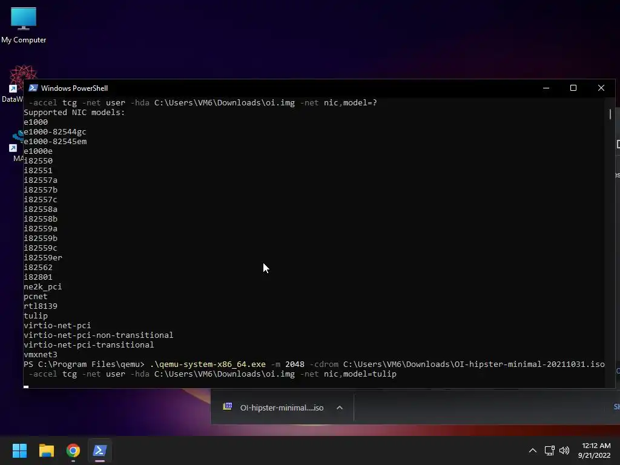Click the 'i82559a' entry

point(41,228)
